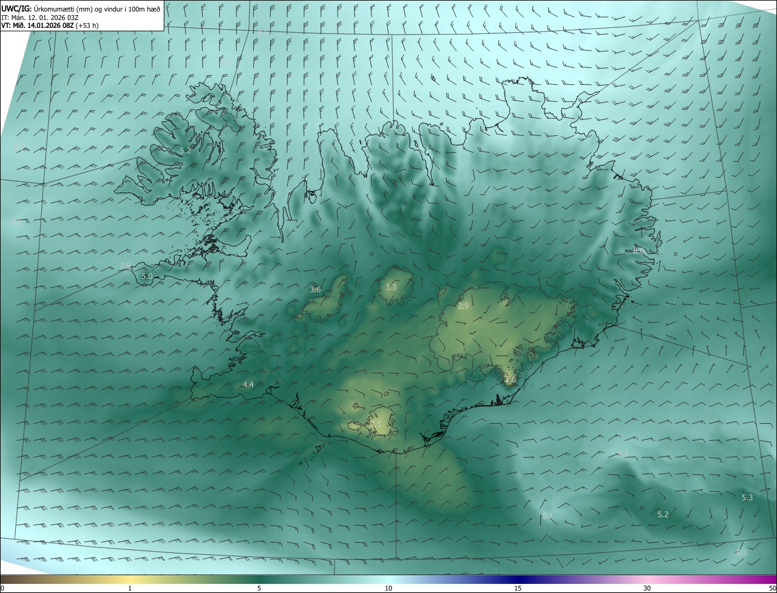Click the 5.2 value on the Westfjords peninsula
The height and width of the screenshot is (593, 777).
pos(185,150)
